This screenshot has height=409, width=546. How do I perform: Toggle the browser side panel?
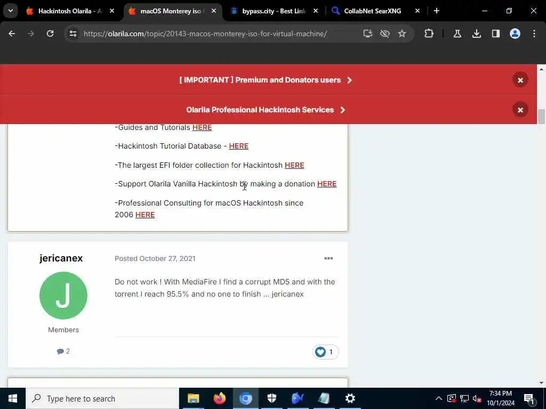pyautogui.click(x=496, y=34)
